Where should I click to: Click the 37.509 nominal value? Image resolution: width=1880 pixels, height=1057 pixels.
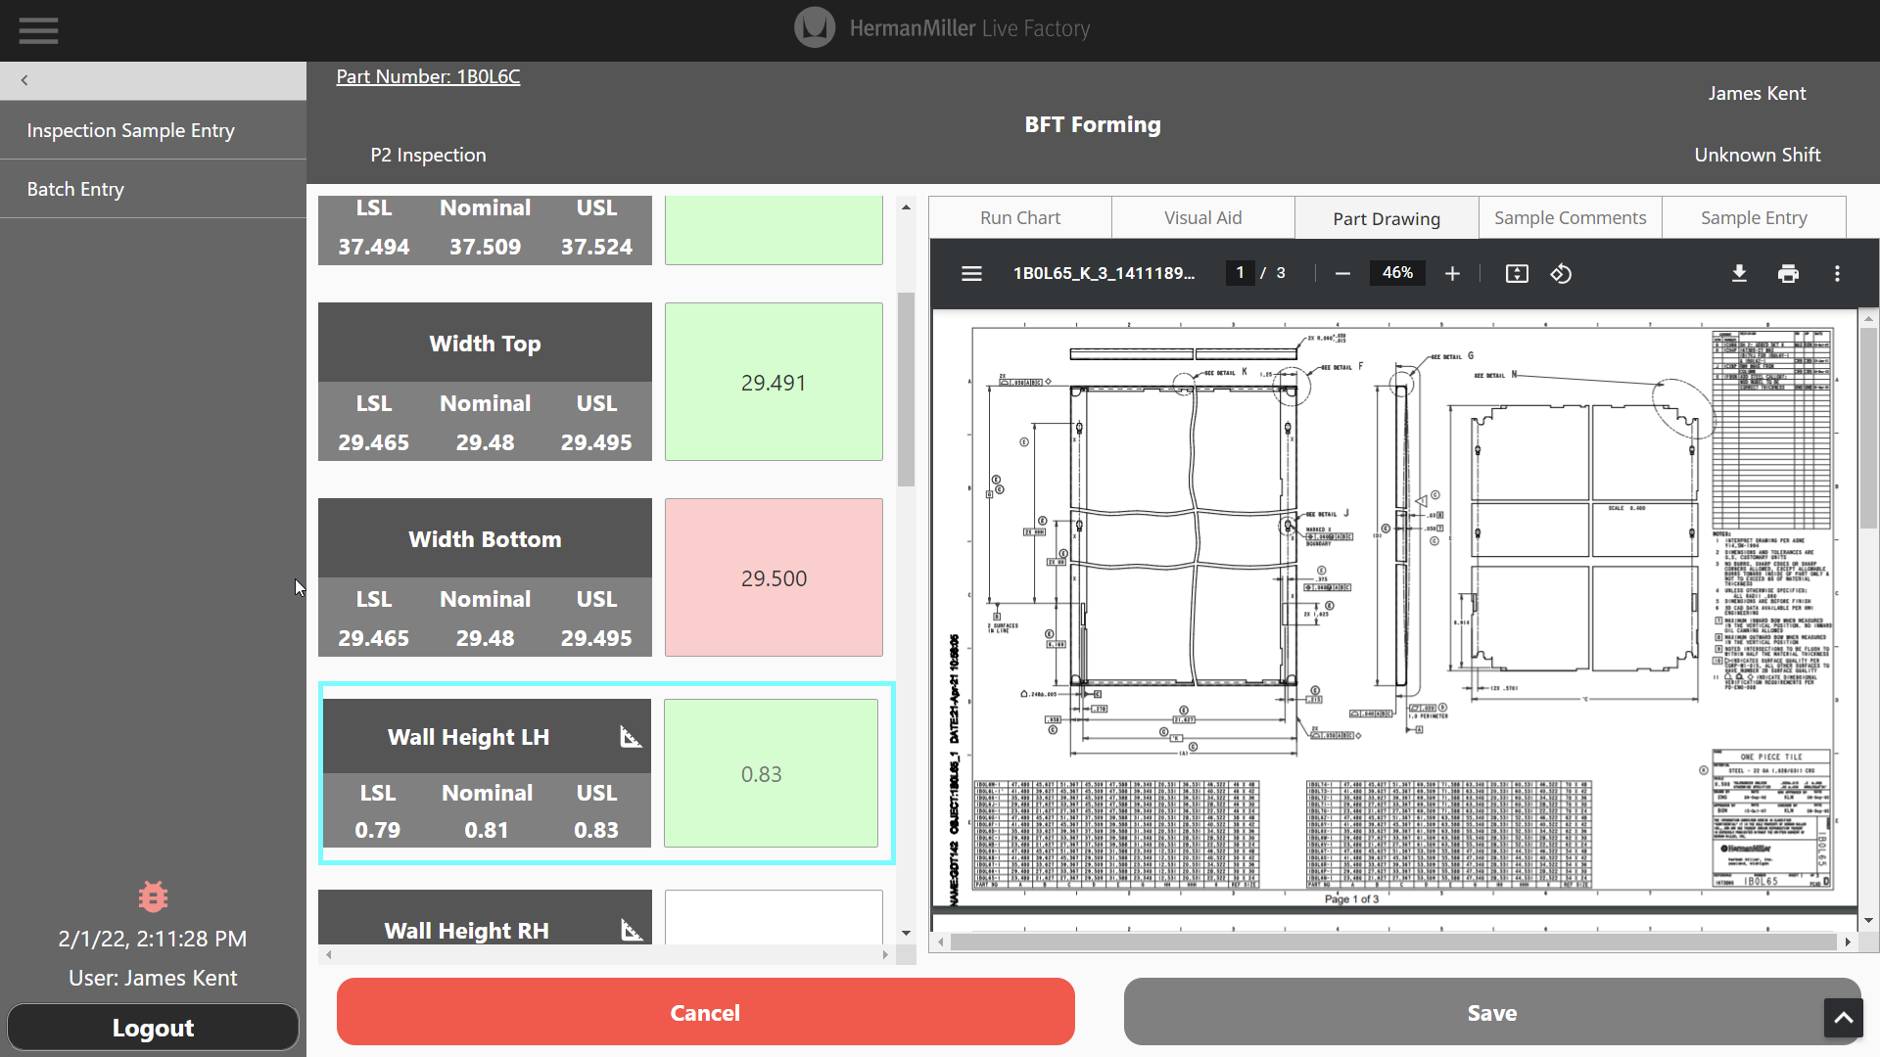tap(485, 247)
